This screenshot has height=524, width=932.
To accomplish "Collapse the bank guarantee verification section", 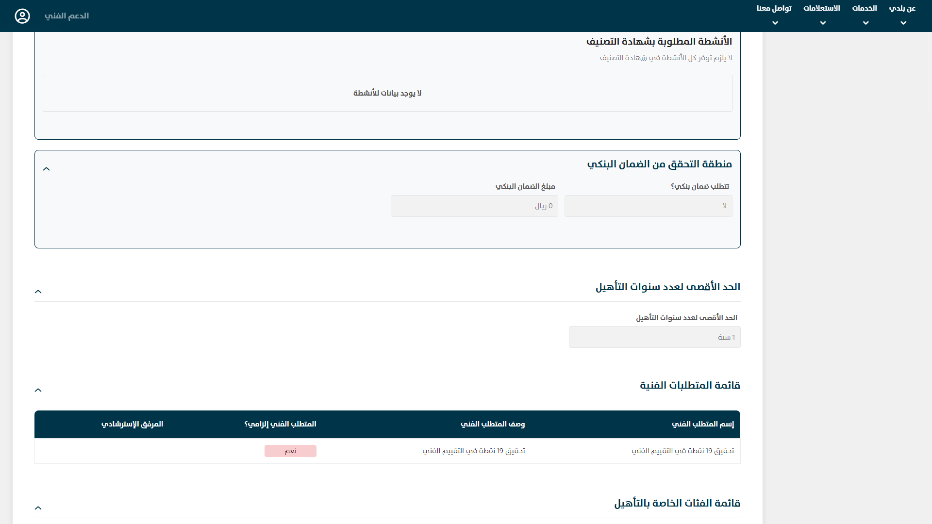I will [x=47, y=169].
